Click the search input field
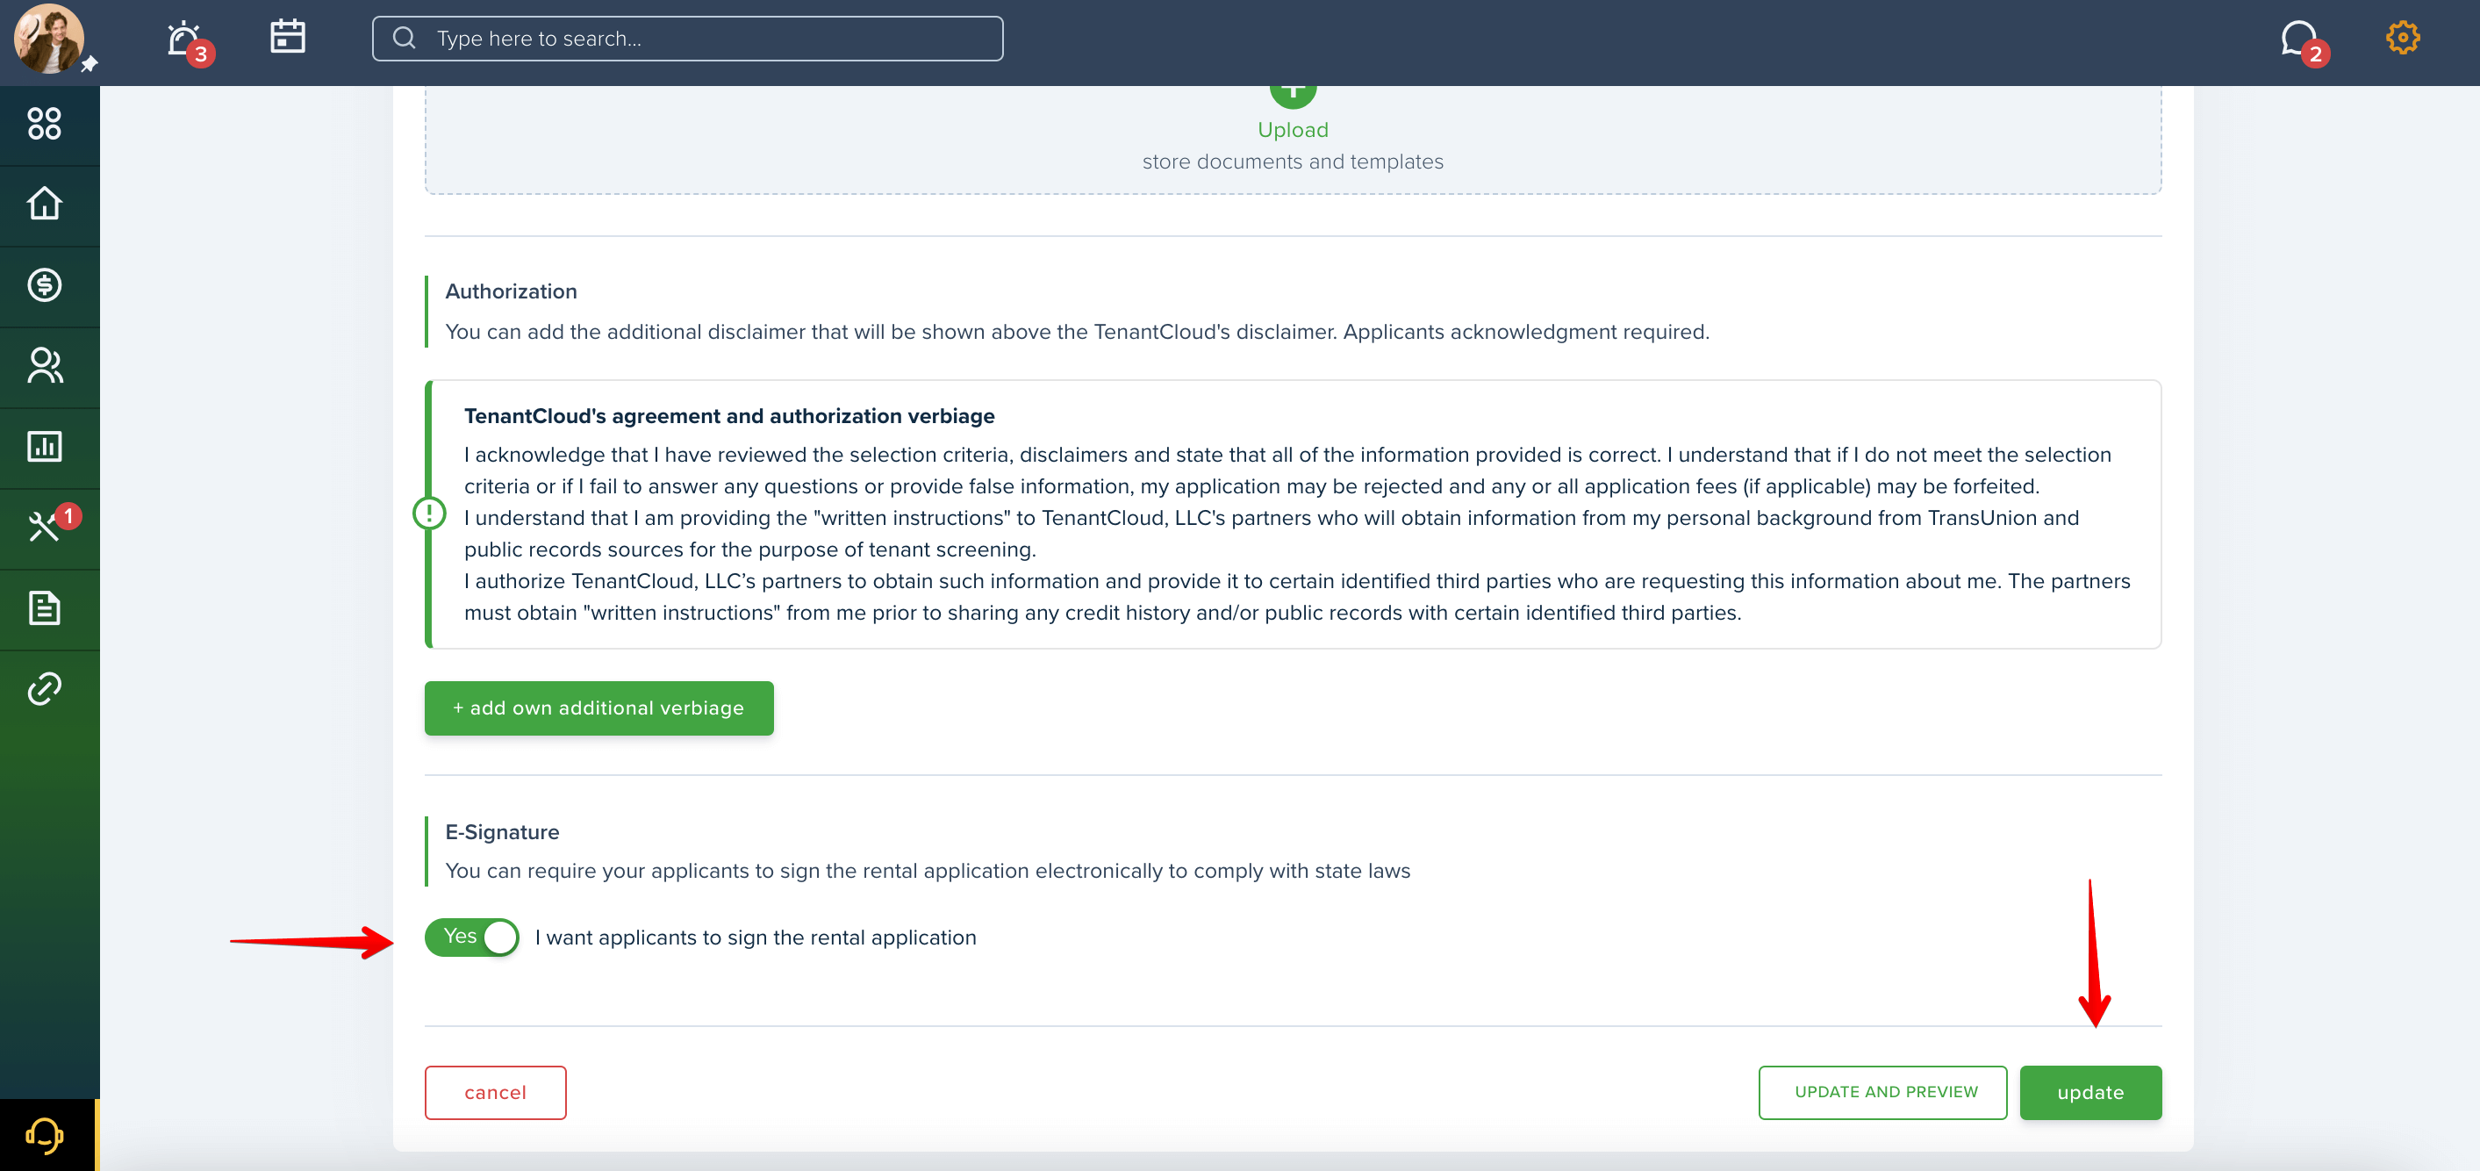This screenshot has height=1171, width=2480. tap(687, 39)
